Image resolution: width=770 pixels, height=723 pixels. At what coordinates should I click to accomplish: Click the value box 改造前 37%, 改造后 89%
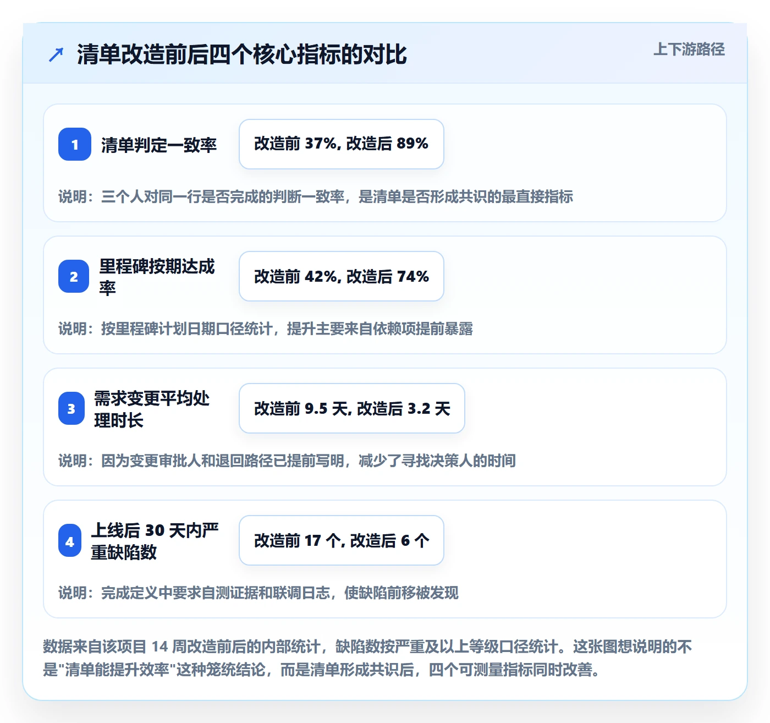click(342, 144)
